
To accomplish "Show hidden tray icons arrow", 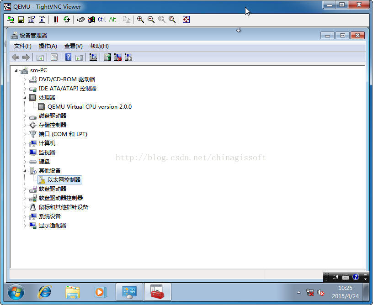I will point(298,292).
